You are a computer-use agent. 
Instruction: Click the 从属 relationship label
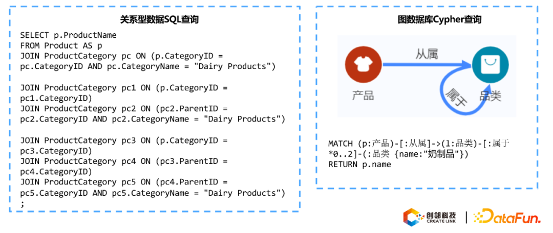click(427, 54)
